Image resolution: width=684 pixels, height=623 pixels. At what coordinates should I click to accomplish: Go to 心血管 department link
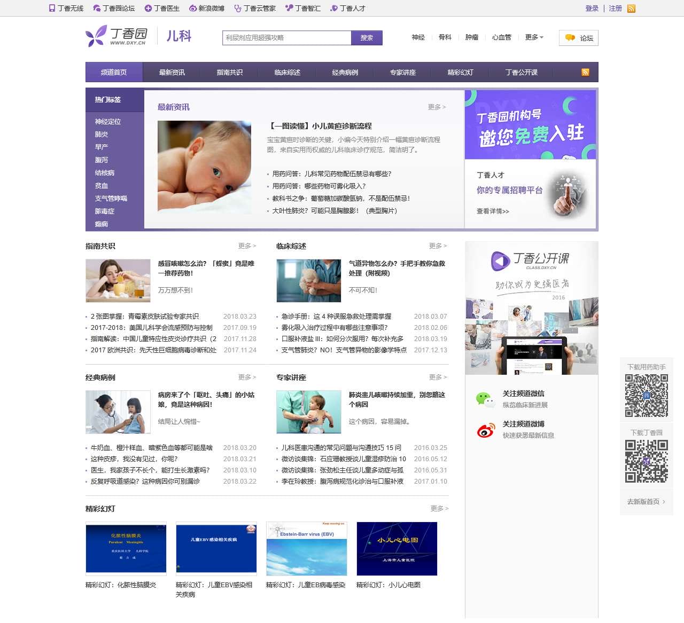click(x=501, y=37)
